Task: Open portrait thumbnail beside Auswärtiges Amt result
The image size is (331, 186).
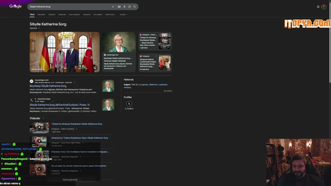Action: pos(108,86)
